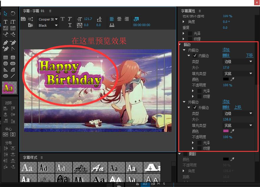Screen dimensions: 260x187
Task: Enable 纹理 checkbox under inner stroke
Action: 199,96
